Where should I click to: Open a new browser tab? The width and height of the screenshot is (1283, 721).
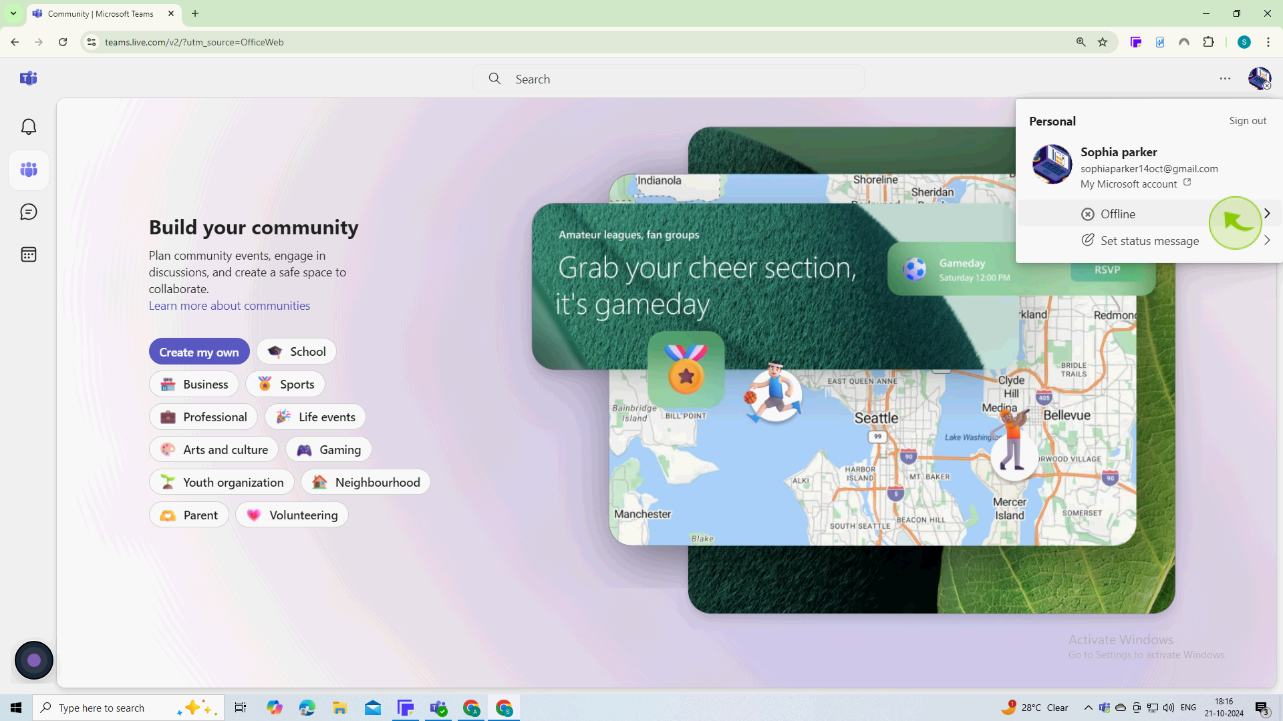click(x=195, y=13)
